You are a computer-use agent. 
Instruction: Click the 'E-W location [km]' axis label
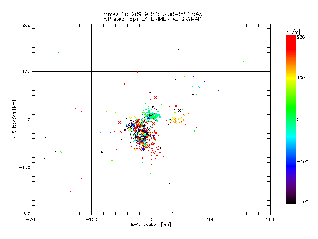click(151, 224)
